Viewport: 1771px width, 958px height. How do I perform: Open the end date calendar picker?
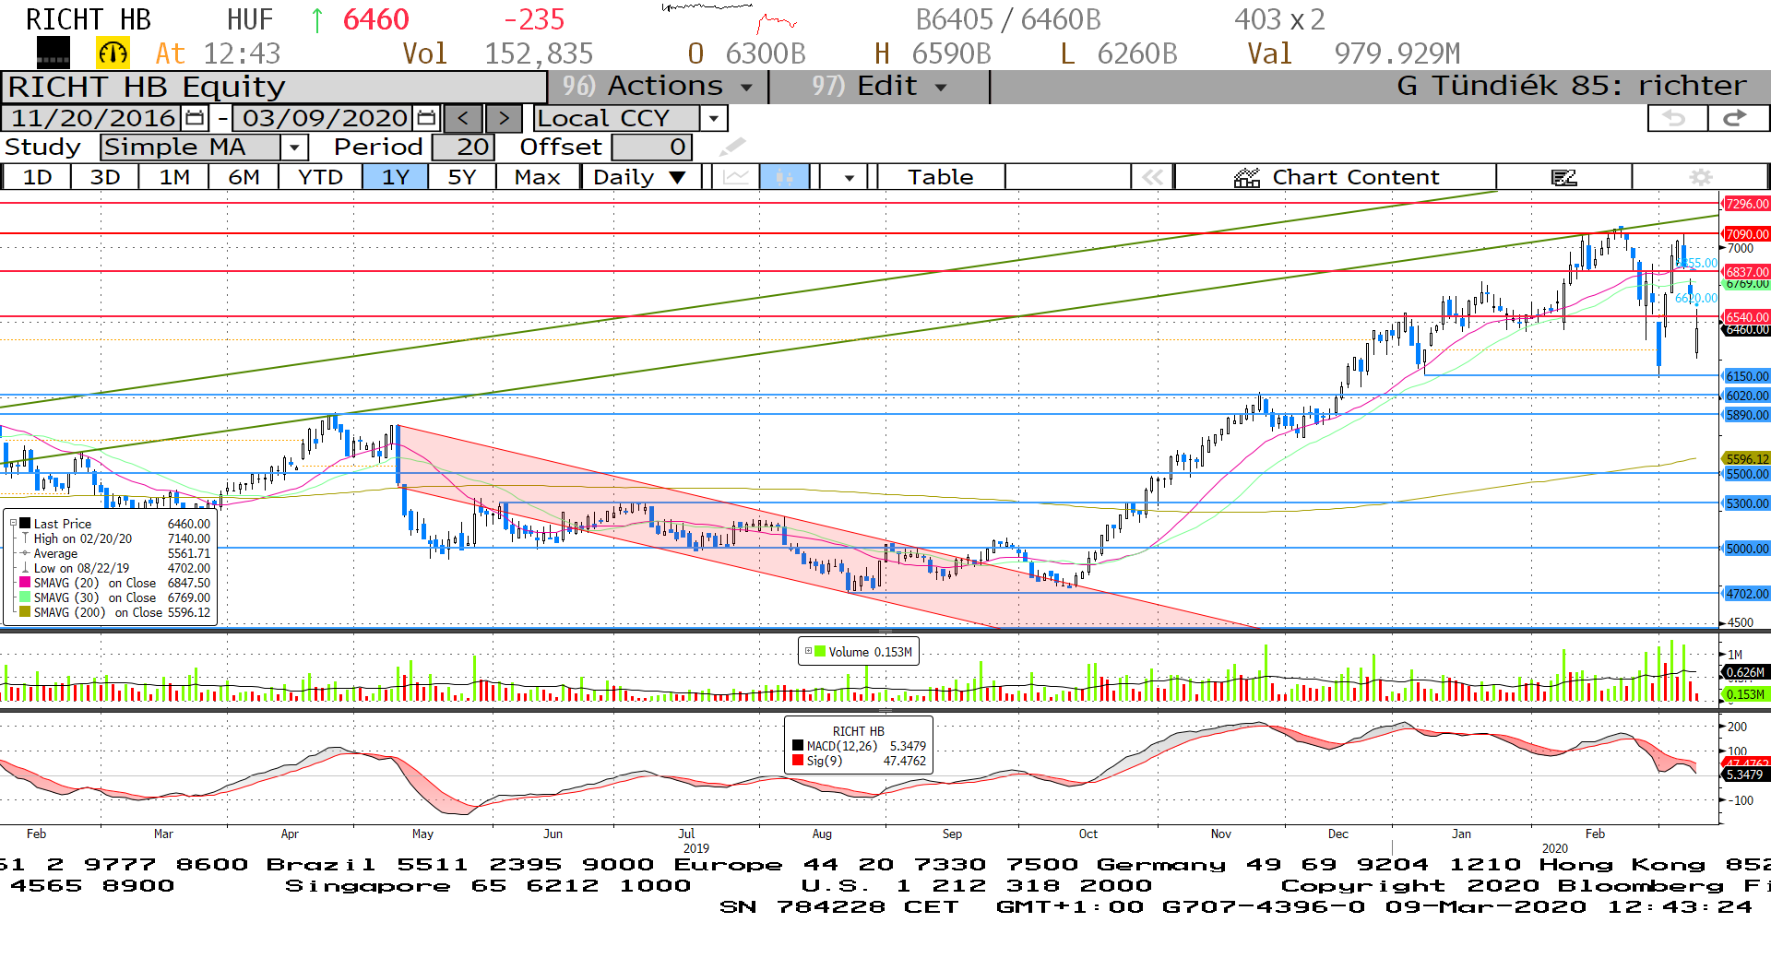(x=426, y=118)
